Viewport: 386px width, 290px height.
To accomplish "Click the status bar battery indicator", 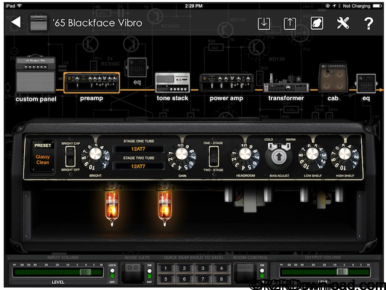I will pos(378,6).
